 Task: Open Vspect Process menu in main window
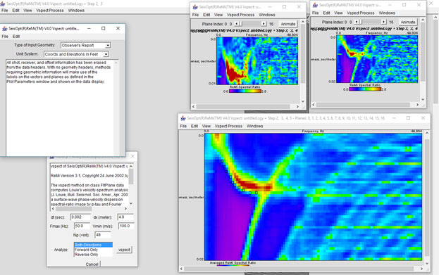click(x=50, y=11)
